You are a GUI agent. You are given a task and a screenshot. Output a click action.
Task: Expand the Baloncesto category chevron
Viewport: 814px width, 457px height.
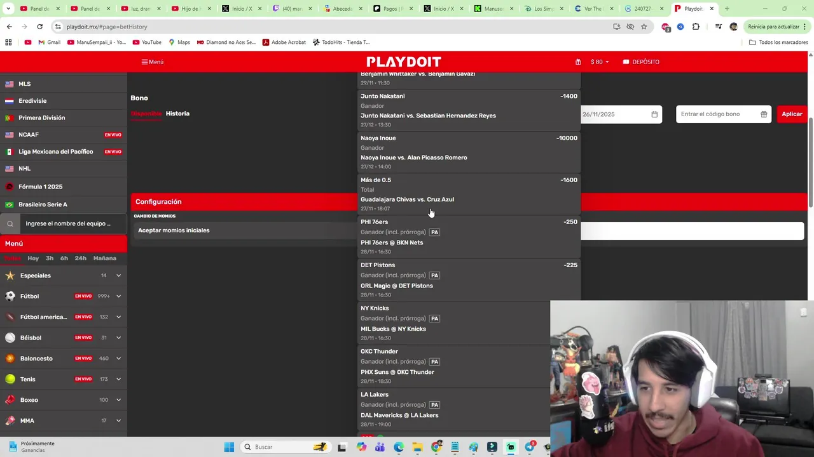[x=118, y=359]
